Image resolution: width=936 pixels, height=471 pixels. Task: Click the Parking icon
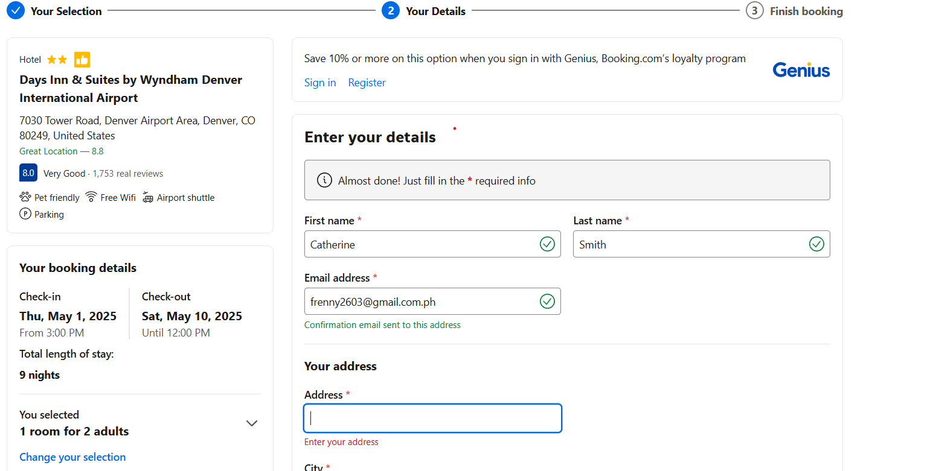[25, 214]
